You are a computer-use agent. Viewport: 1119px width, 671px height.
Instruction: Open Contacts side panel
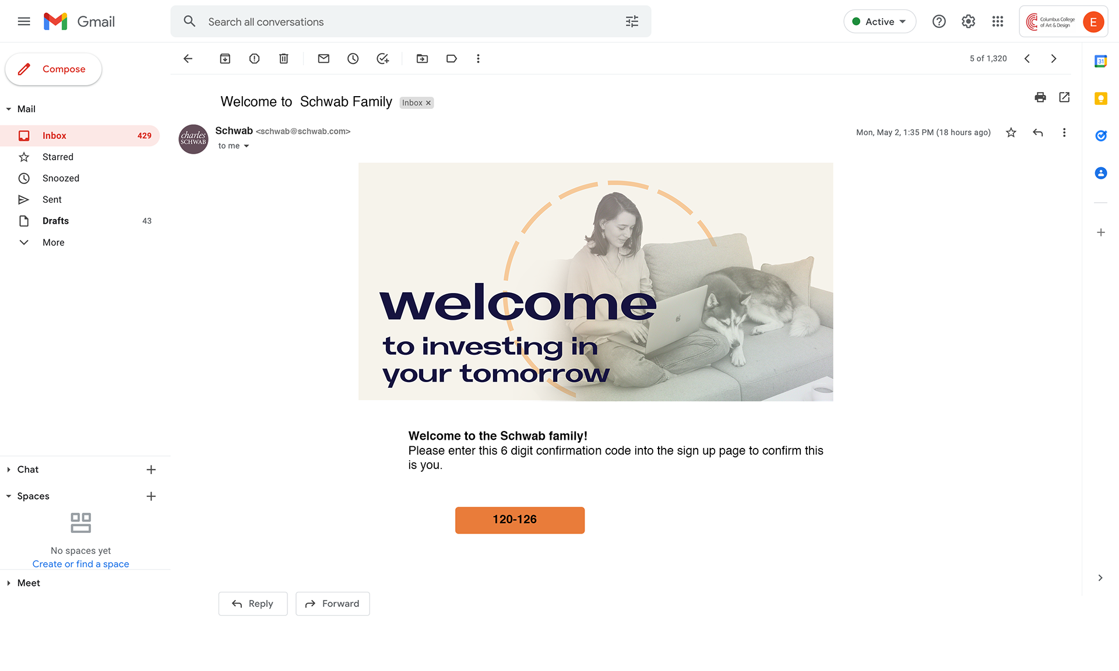click(x=1101, y=173)
